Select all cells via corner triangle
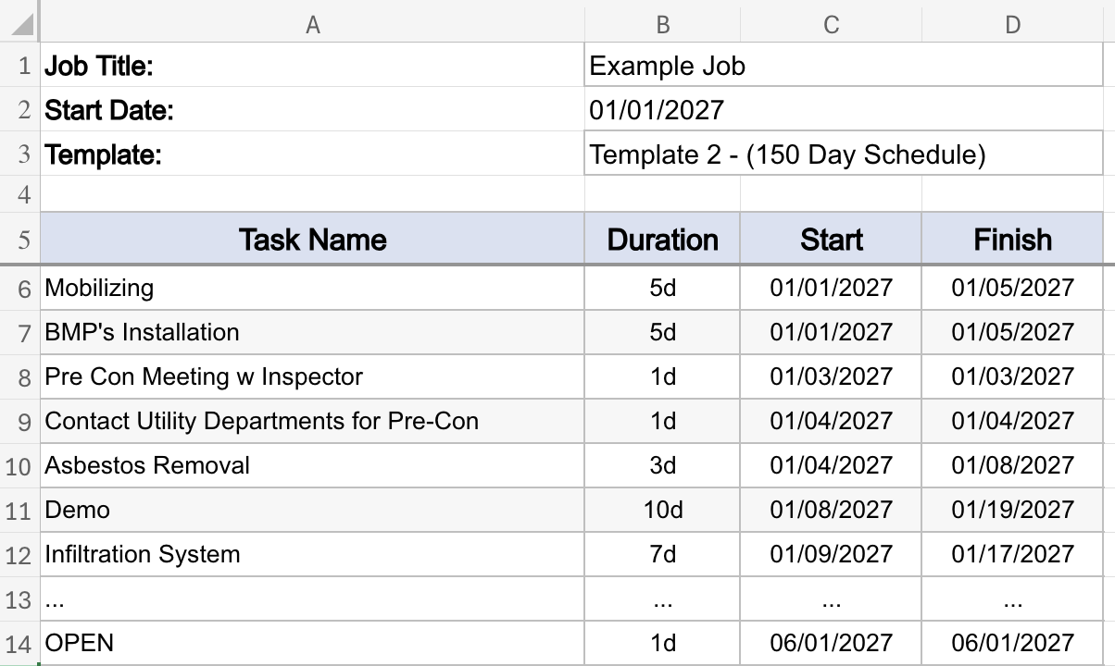Screen dimensions: 1115x666 click(20, 25)
